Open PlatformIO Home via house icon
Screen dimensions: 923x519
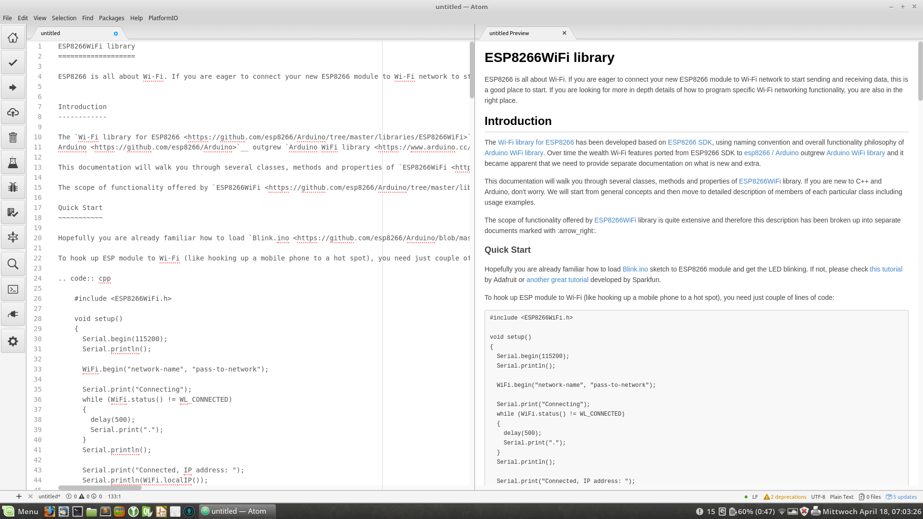pyautogui.click(x=13, y=37)
